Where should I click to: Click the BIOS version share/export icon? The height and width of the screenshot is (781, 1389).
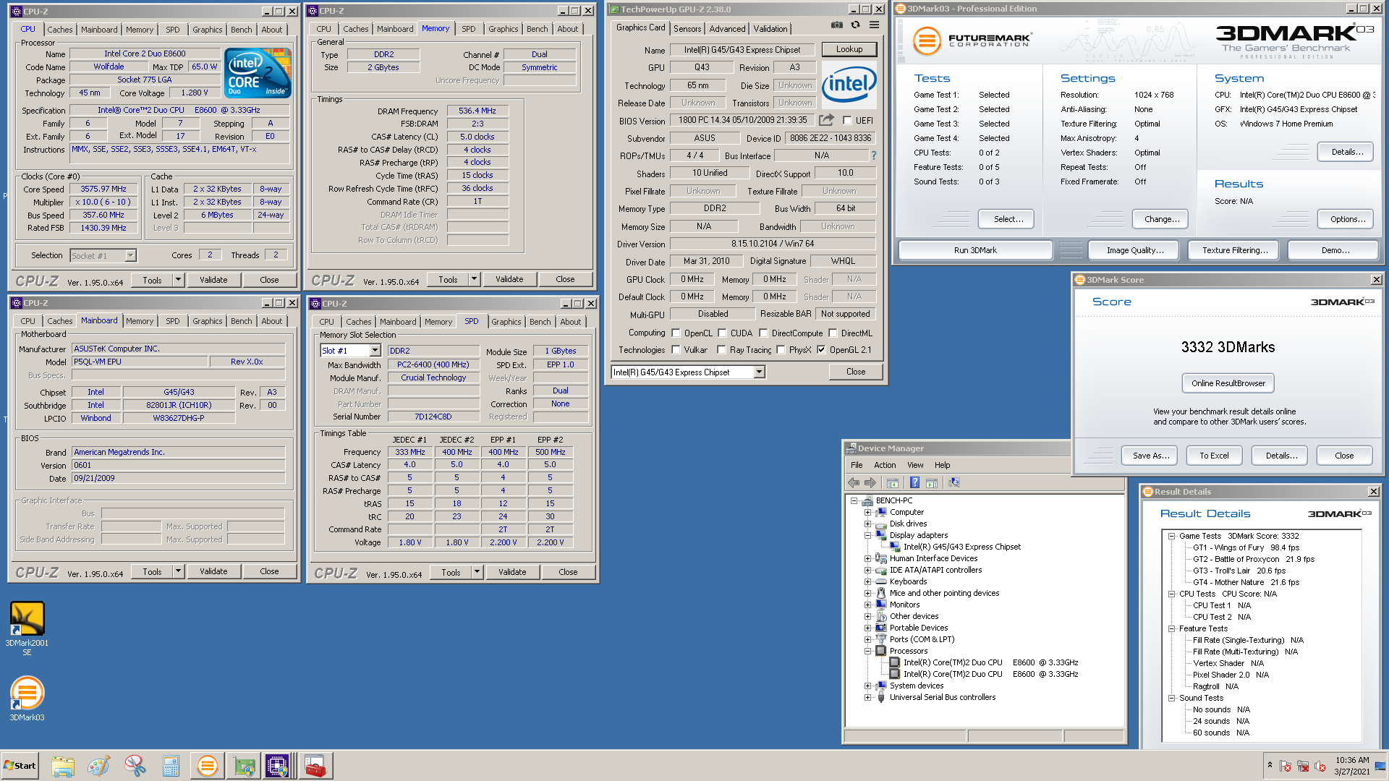pos(827,120)
